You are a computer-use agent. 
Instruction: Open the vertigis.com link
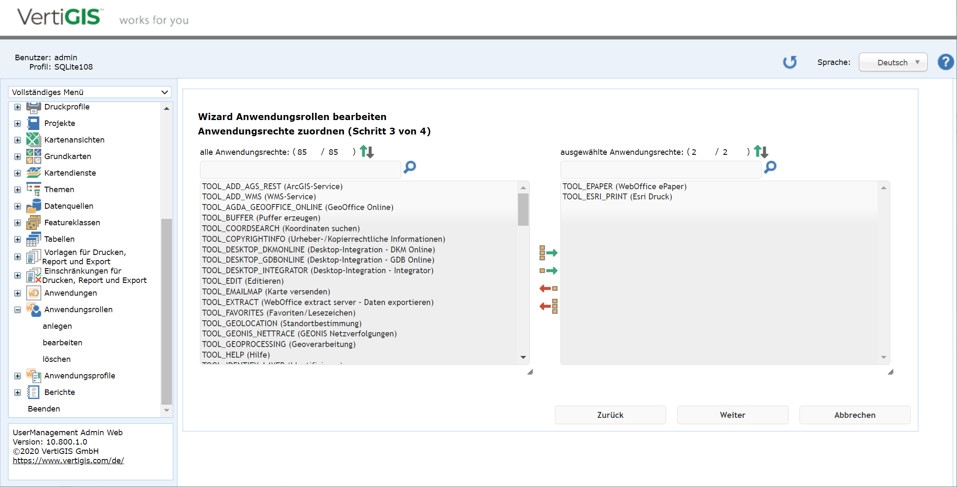point(68,460)
